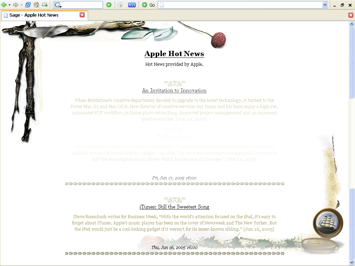Click the vertical scrollbar down arrow
Screen dimensions: 355x266
pos(352,262)
